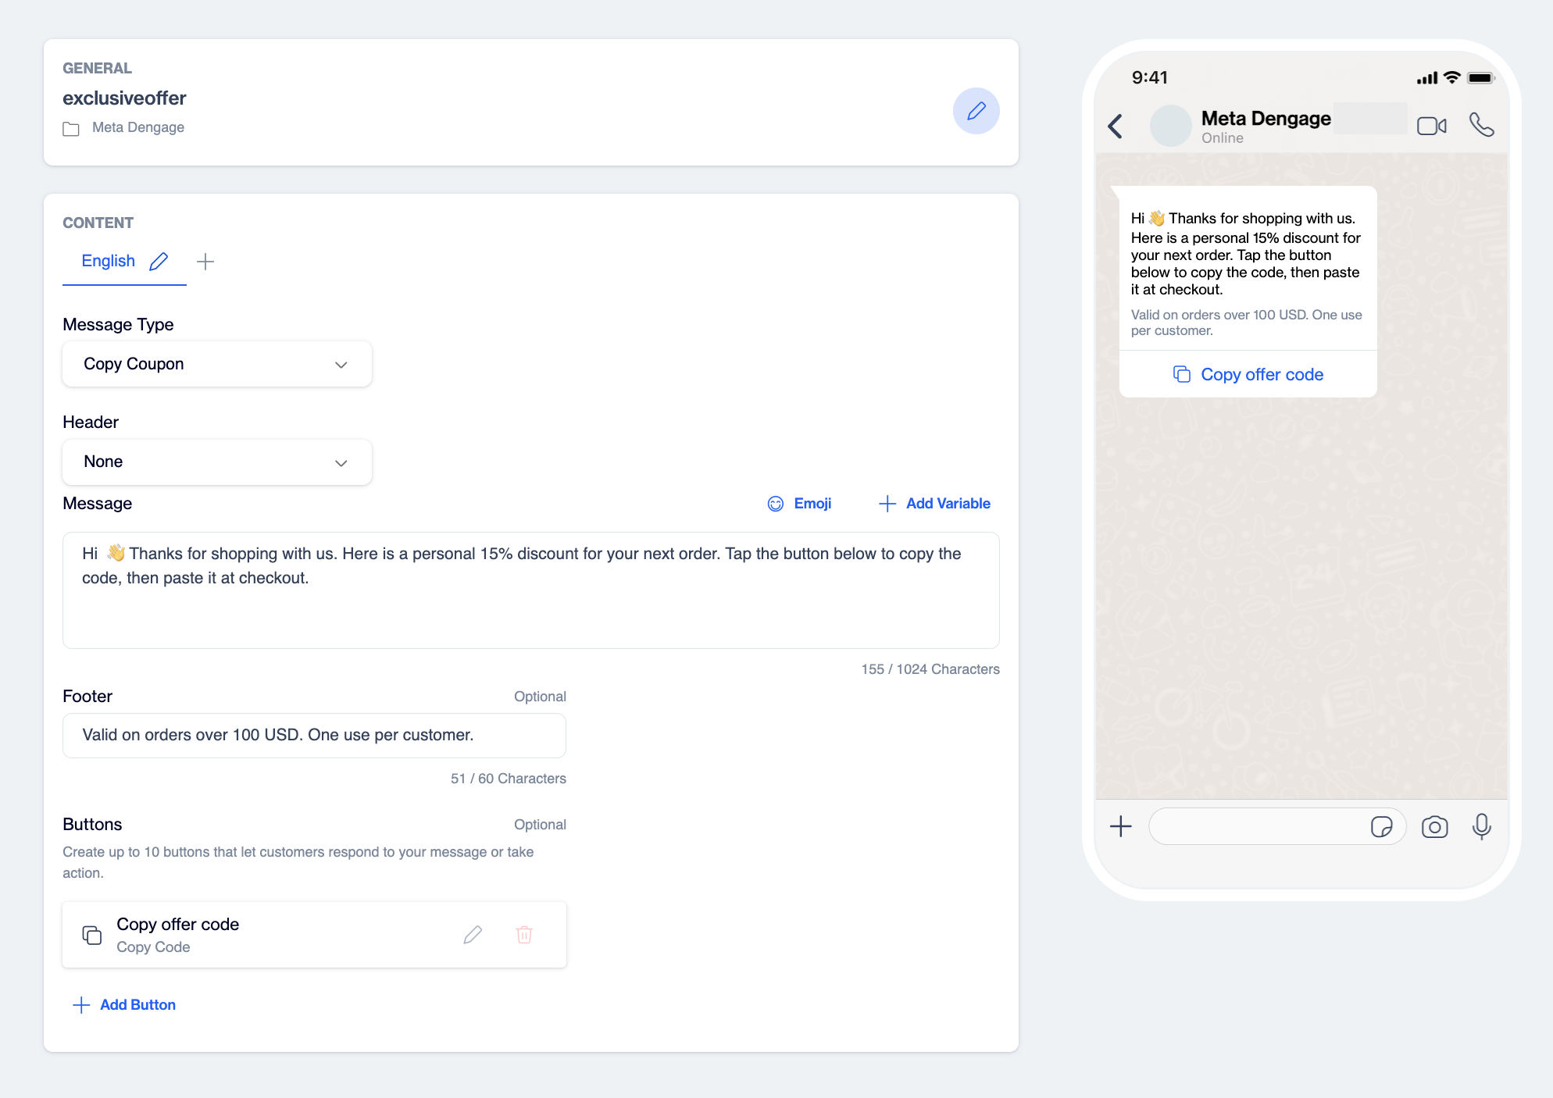Viewport: 1553px width, 1098px height.
Task: Click the '155 / 1024 Characters' counter
Action: click(x=930, y=669)
